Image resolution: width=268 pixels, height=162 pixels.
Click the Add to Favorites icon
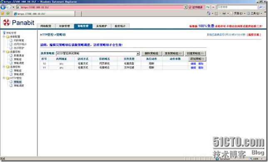pos(8,13)
